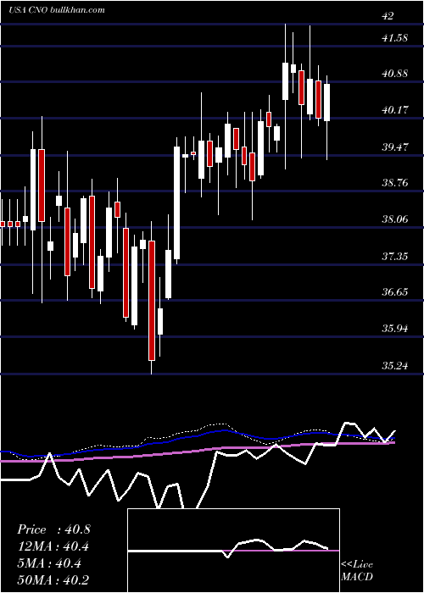
Task: Click the 38.06 price axis label
Action: coord(395,219)
